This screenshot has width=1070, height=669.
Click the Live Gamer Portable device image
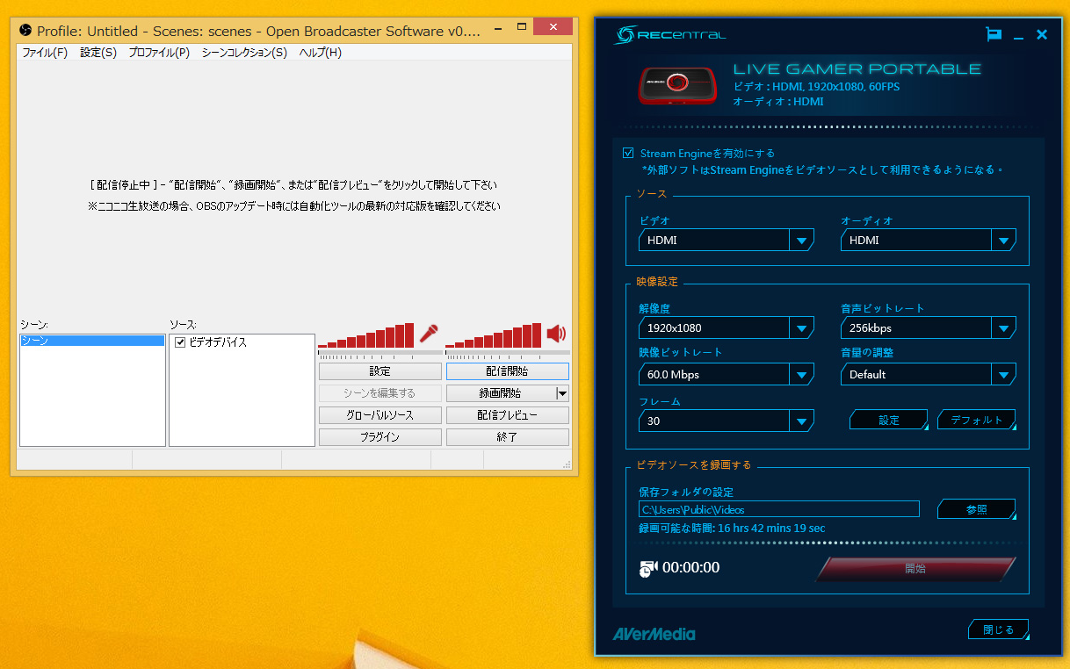(676, 84)
